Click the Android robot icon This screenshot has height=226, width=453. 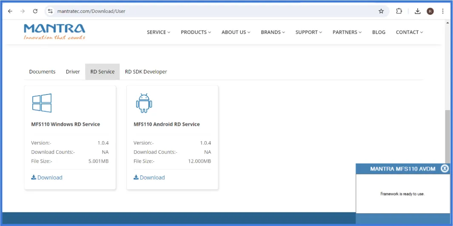(144, 103)
